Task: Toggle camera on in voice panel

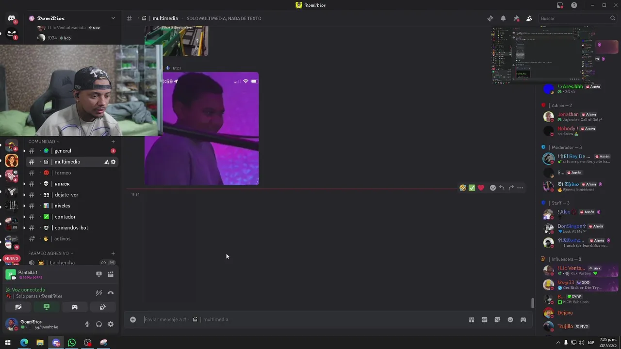Action: (x=18, y=307)
